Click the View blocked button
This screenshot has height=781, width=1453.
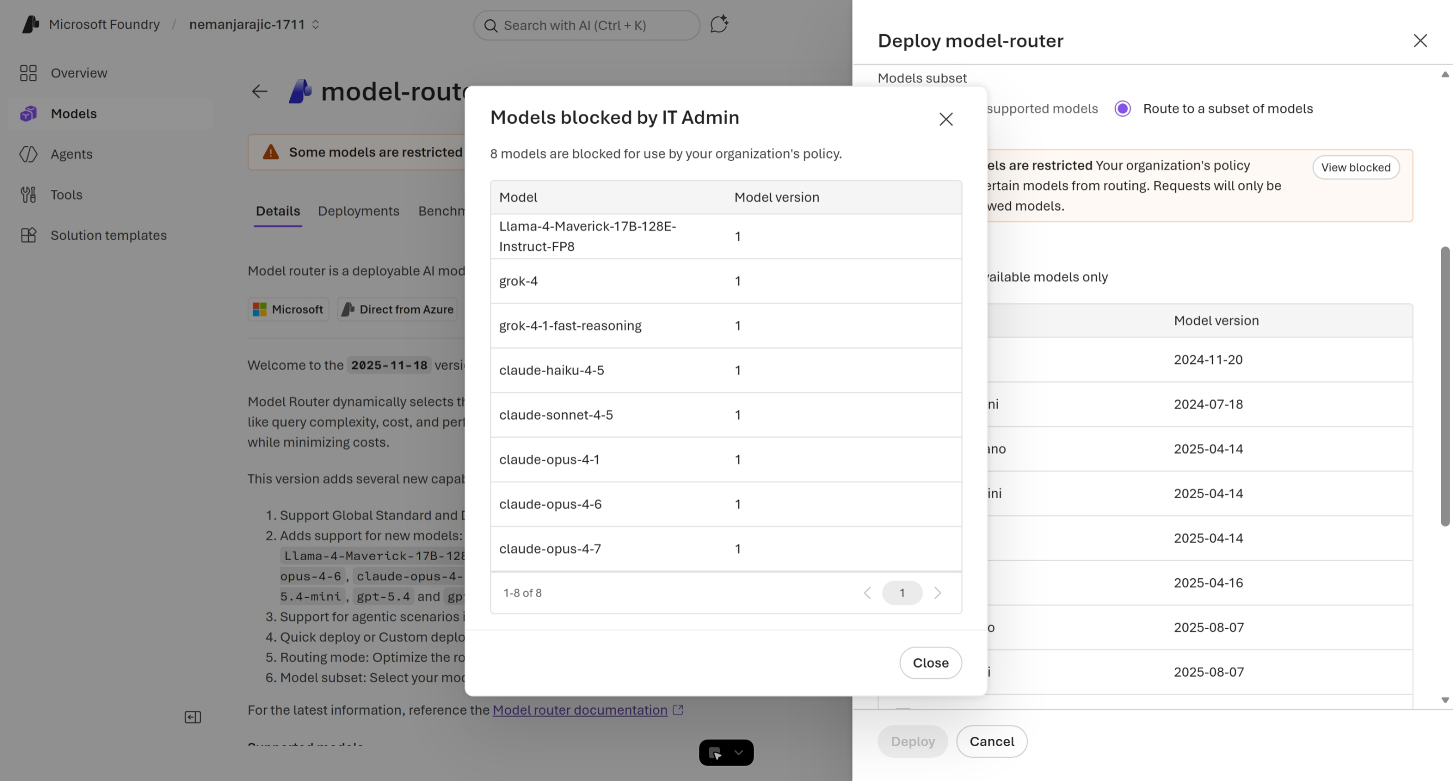pyautogui.click(x=1356, y=167)
